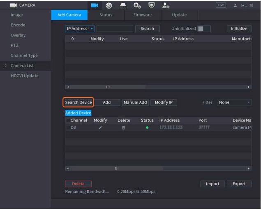Check the select-all Channel checkbox
The image size is (261, 210).
point(68,120)
